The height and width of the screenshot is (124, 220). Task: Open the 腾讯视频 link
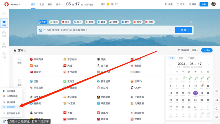coord(104,81)
